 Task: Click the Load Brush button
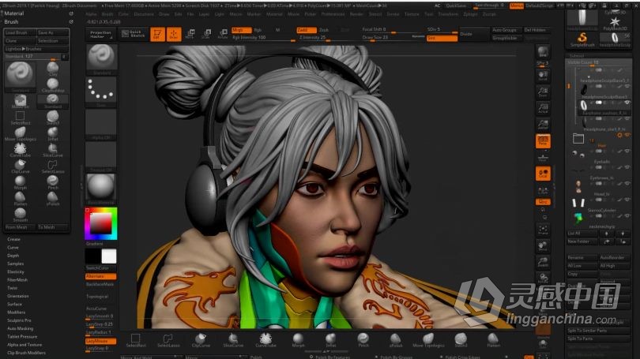click(x=20, y=32)
